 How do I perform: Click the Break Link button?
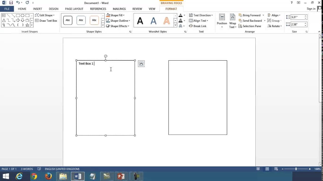(x=198, y=26)
